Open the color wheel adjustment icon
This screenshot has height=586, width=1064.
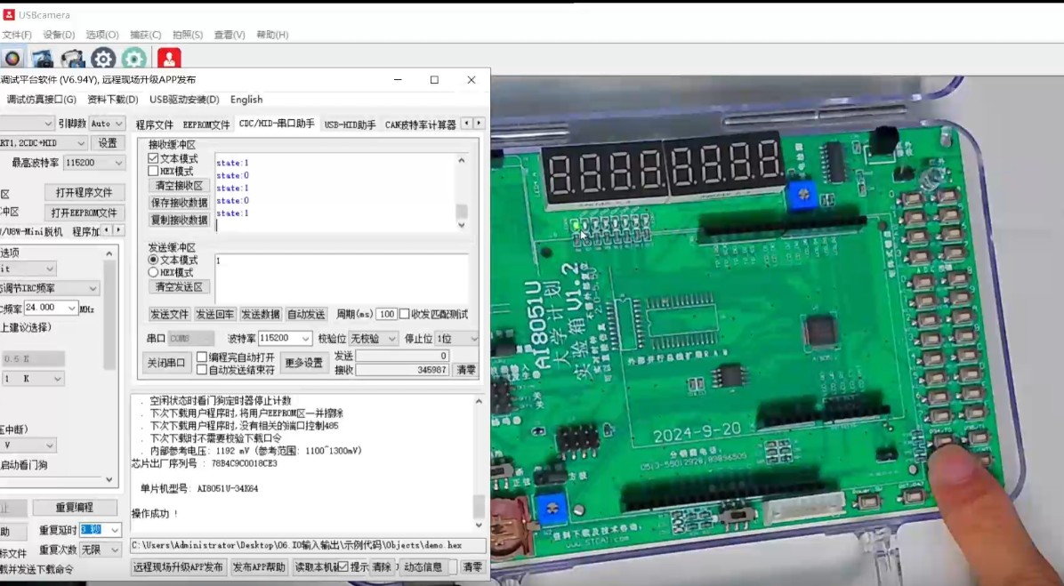tap(12, 58)
